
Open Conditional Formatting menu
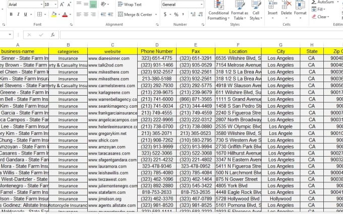(218, 11)
